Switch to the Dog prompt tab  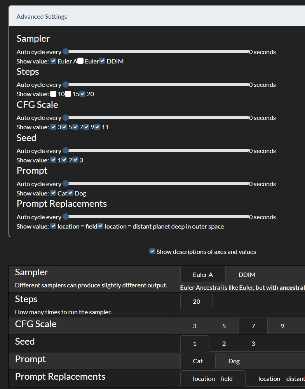(x=234, y=361)
